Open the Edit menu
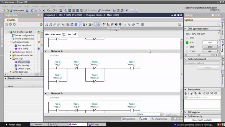 pos(13,6)
